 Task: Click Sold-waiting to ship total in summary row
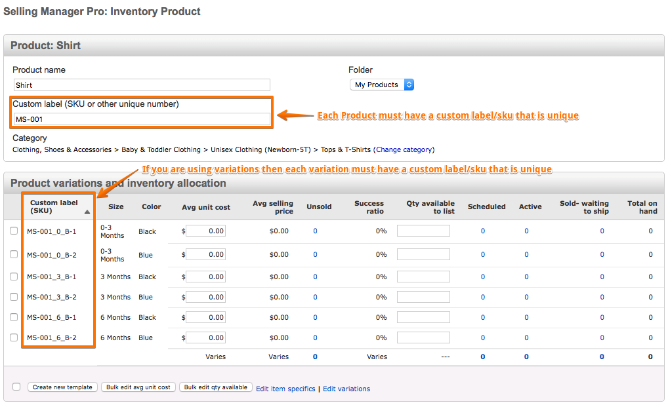pos(602,357)
